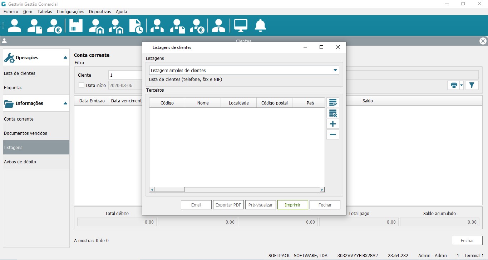488x260 pixels.
Task: Open the monitor screen icon in toolbar
Action: click(241, 26)
